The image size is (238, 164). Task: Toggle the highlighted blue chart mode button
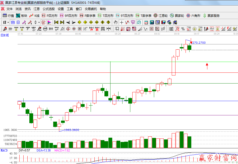pos(13,22)
